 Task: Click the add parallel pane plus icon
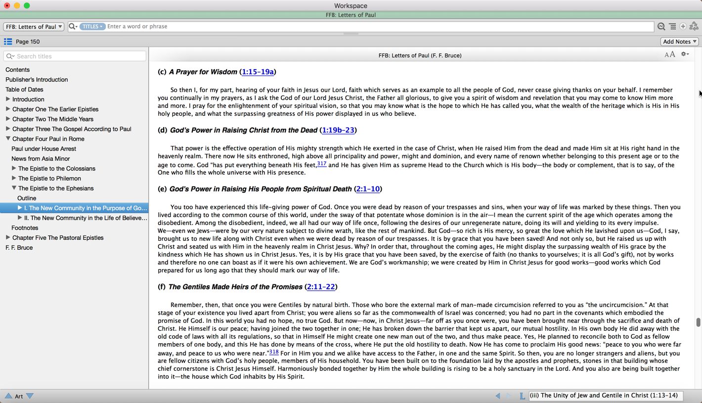[683, 27]
